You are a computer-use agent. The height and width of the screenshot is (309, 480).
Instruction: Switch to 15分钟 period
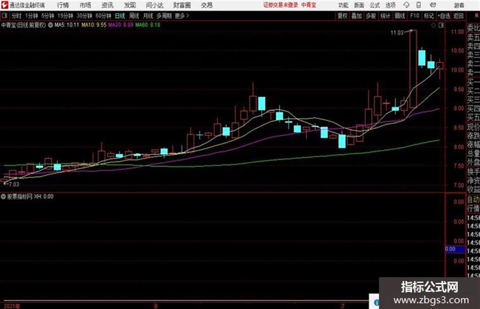pyautogui.click(x=66, y=16)
